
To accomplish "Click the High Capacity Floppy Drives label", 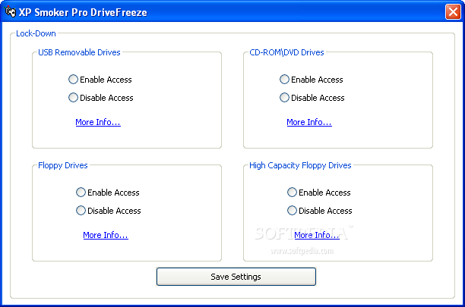I will click(300, 165).
